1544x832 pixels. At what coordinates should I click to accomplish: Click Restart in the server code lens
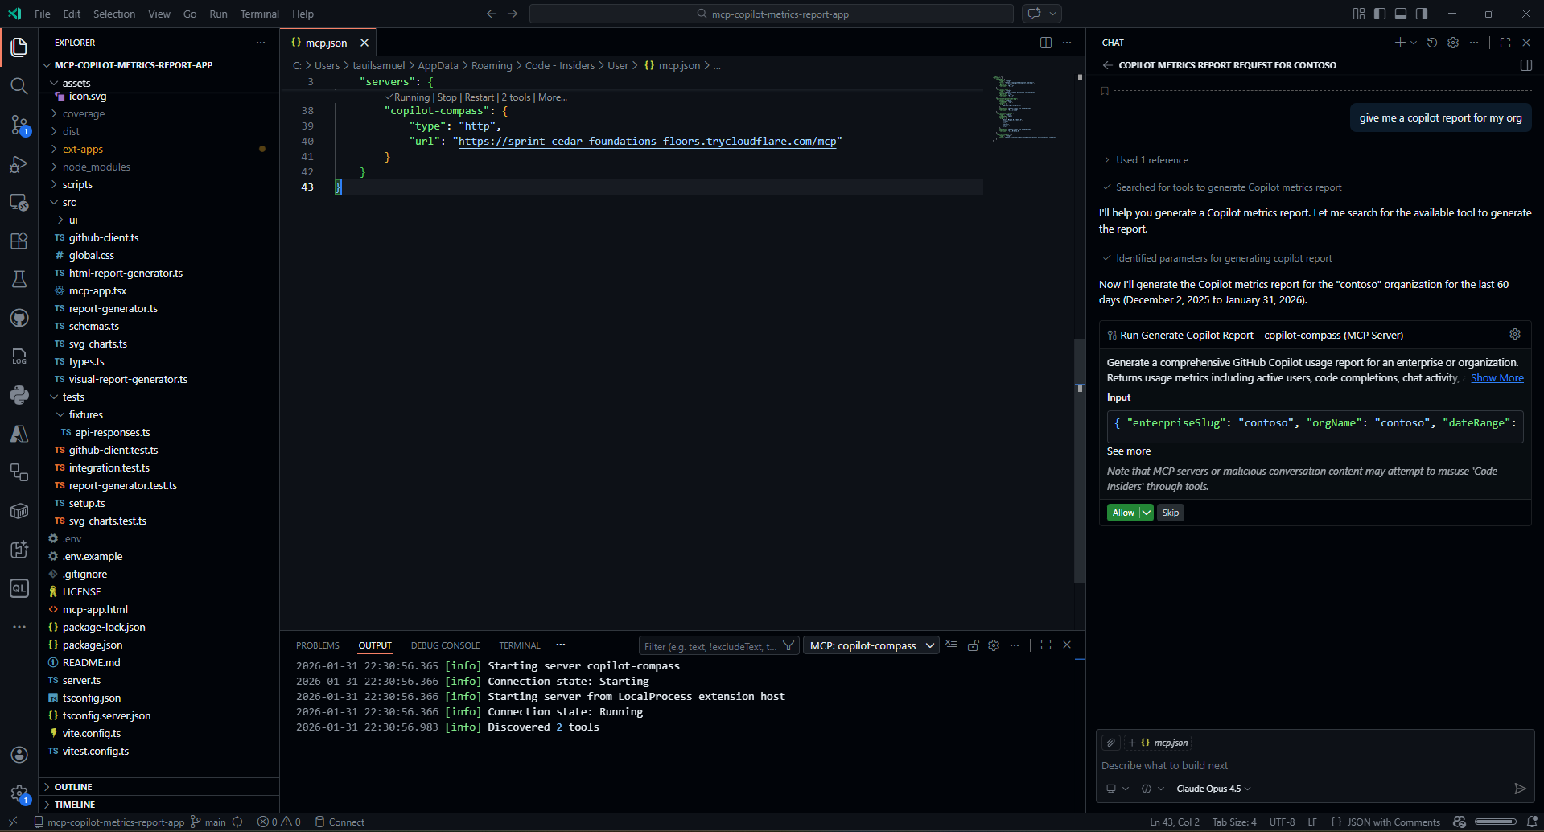[480, 97]
